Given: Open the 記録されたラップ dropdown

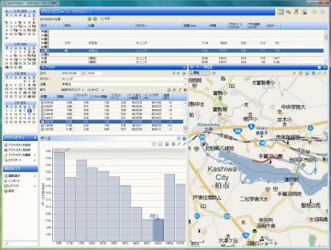Looking at the screenshot, I should point(72,90).
